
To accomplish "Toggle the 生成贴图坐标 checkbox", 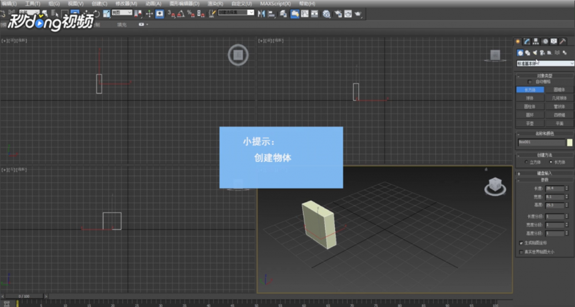I will point(521,243).
